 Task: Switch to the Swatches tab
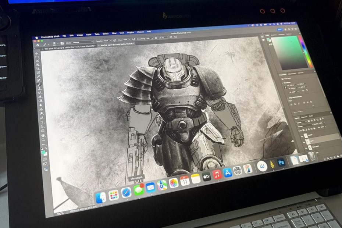point(274,35)
